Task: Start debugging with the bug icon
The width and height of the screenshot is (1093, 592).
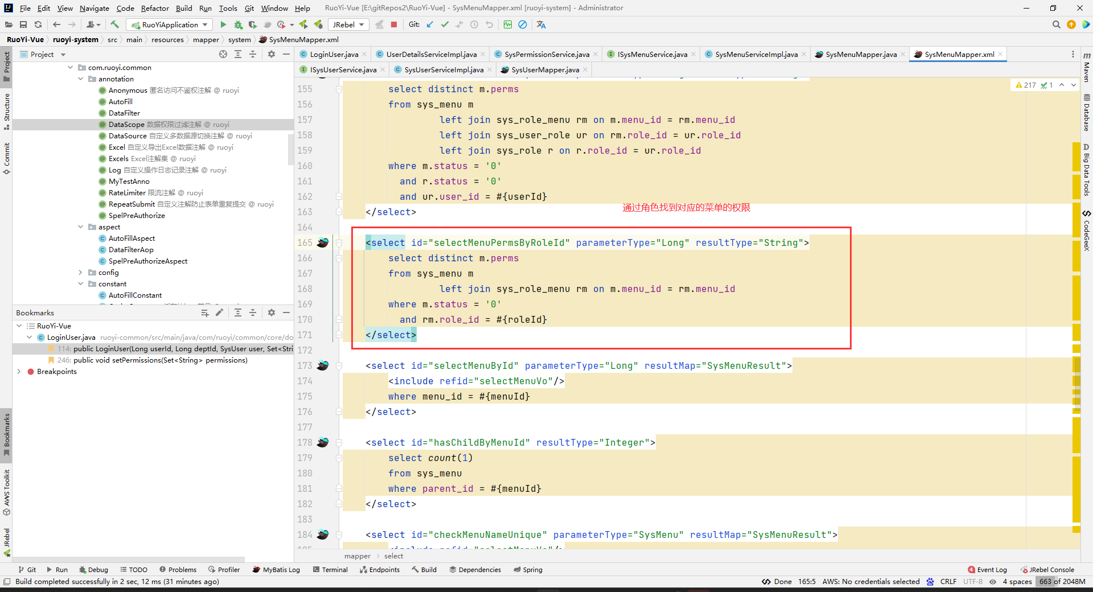Action: point(238,24)
